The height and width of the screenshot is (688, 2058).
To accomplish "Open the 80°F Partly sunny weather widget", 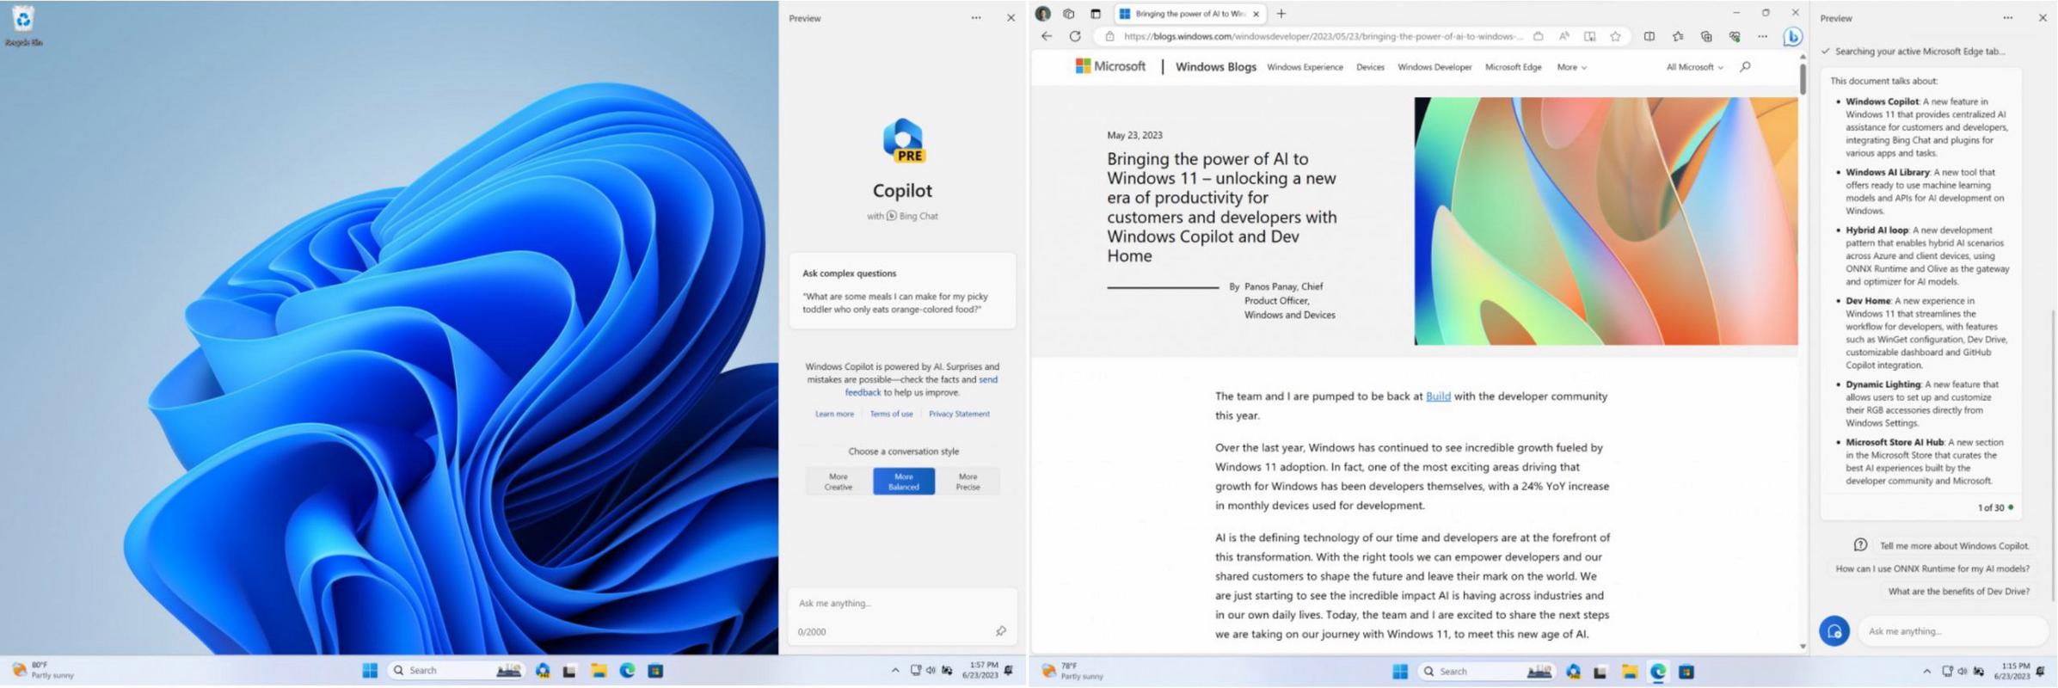I will point(43,671).
